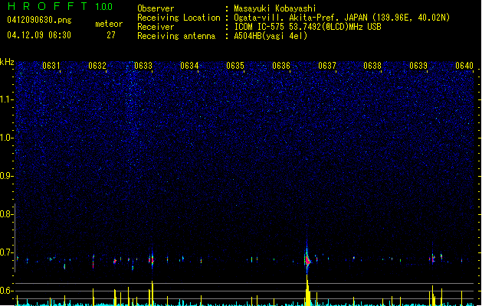The image size is (482, 306).
Task: Click the 1.0 kHz axis label
Action: pyautogui.click(x=7, y=138)
